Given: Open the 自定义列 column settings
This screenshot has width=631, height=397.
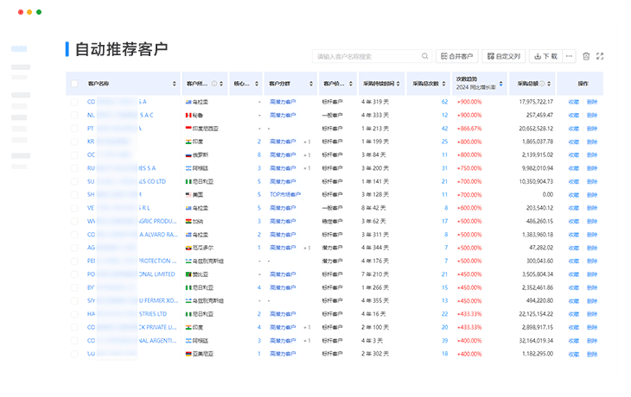Looking at the screenshot, I should pyautogui.click(x=504, y=56).
